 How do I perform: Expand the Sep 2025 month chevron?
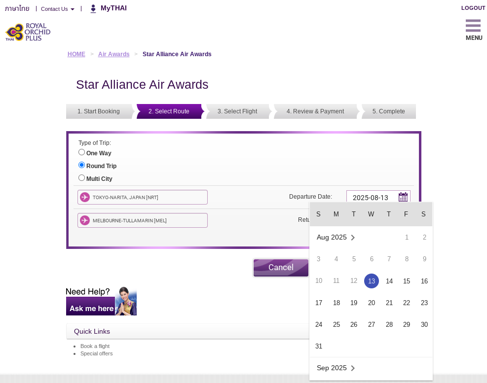click(x=353, y=368)
